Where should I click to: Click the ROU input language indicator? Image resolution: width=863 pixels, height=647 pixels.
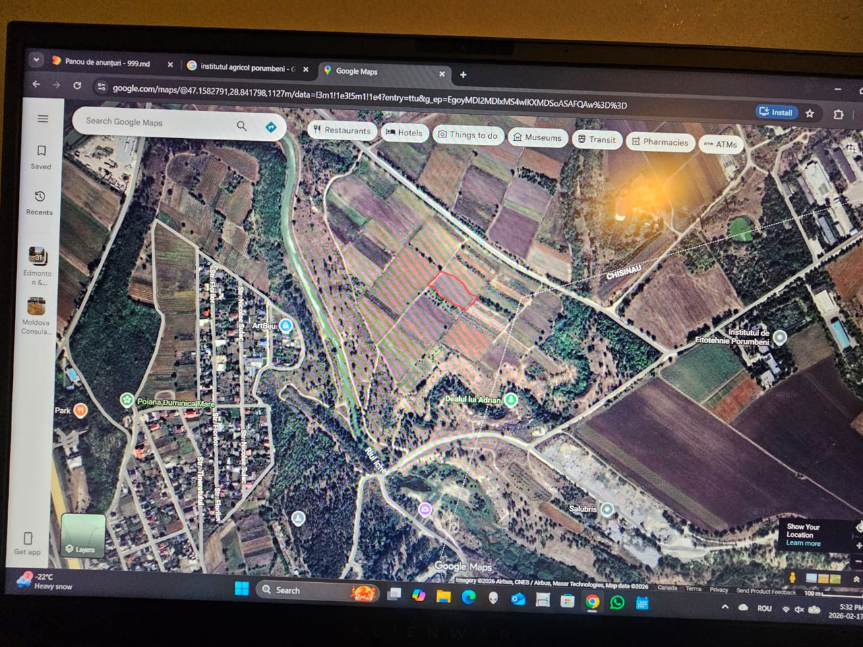click(x=764, y=608)
